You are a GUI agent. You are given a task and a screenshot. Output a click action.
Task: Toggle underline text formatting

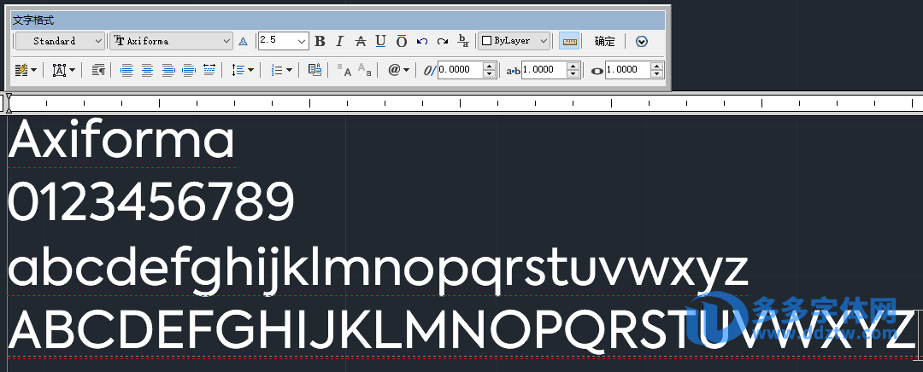tap(380, 41)
